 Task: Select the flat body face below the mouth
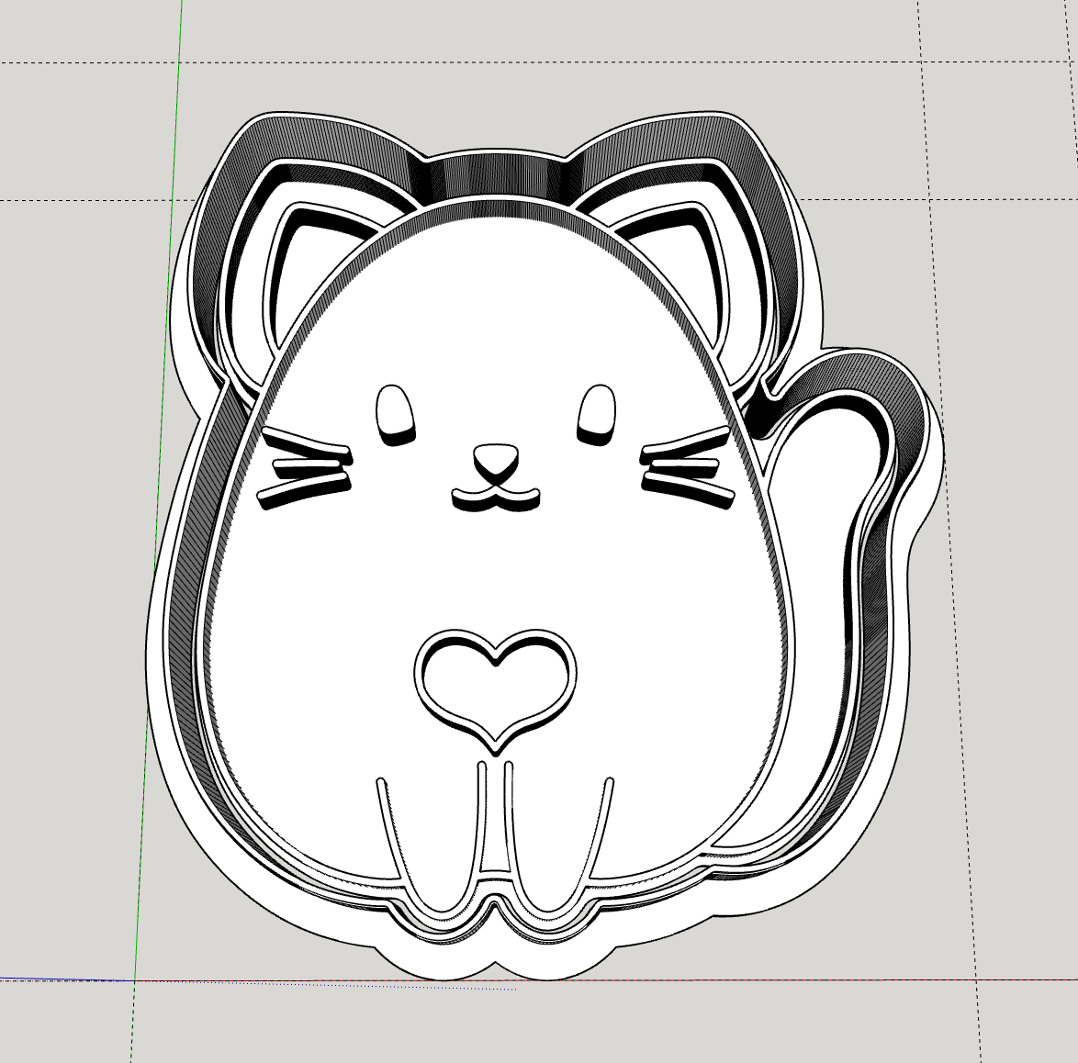click(496, 569)
